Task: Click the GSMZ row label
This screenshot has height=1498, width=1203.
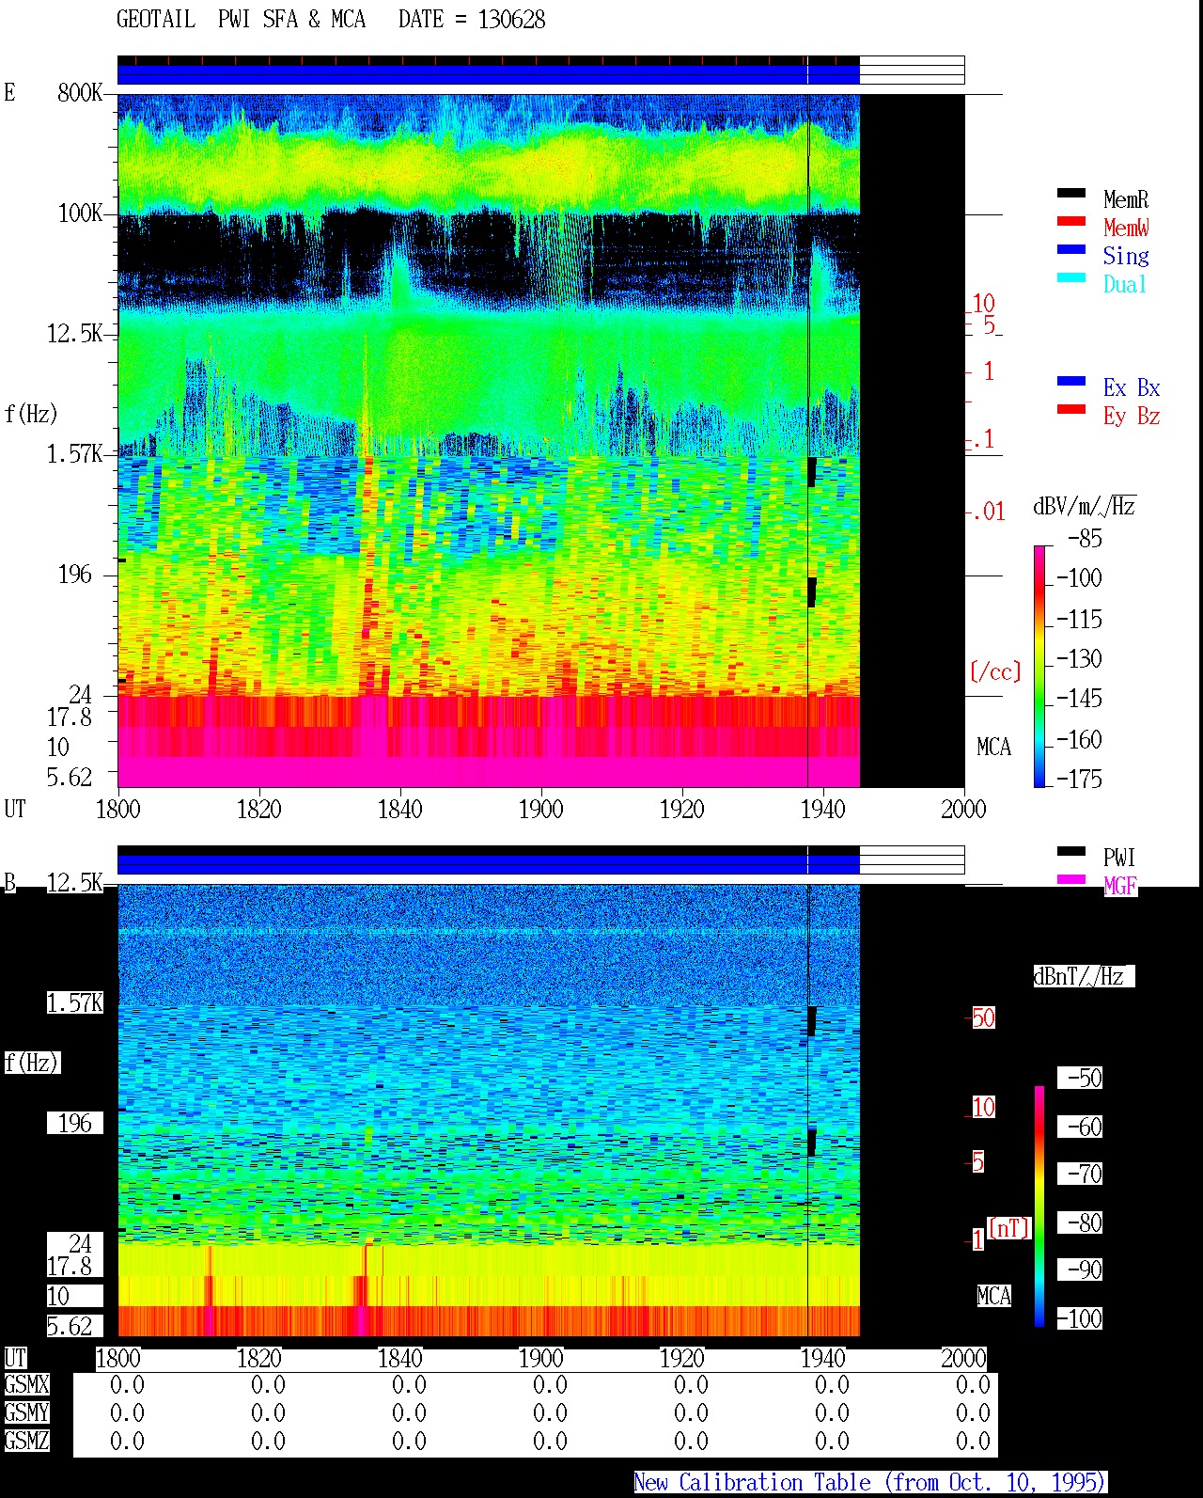Action: pos(26,1441)
